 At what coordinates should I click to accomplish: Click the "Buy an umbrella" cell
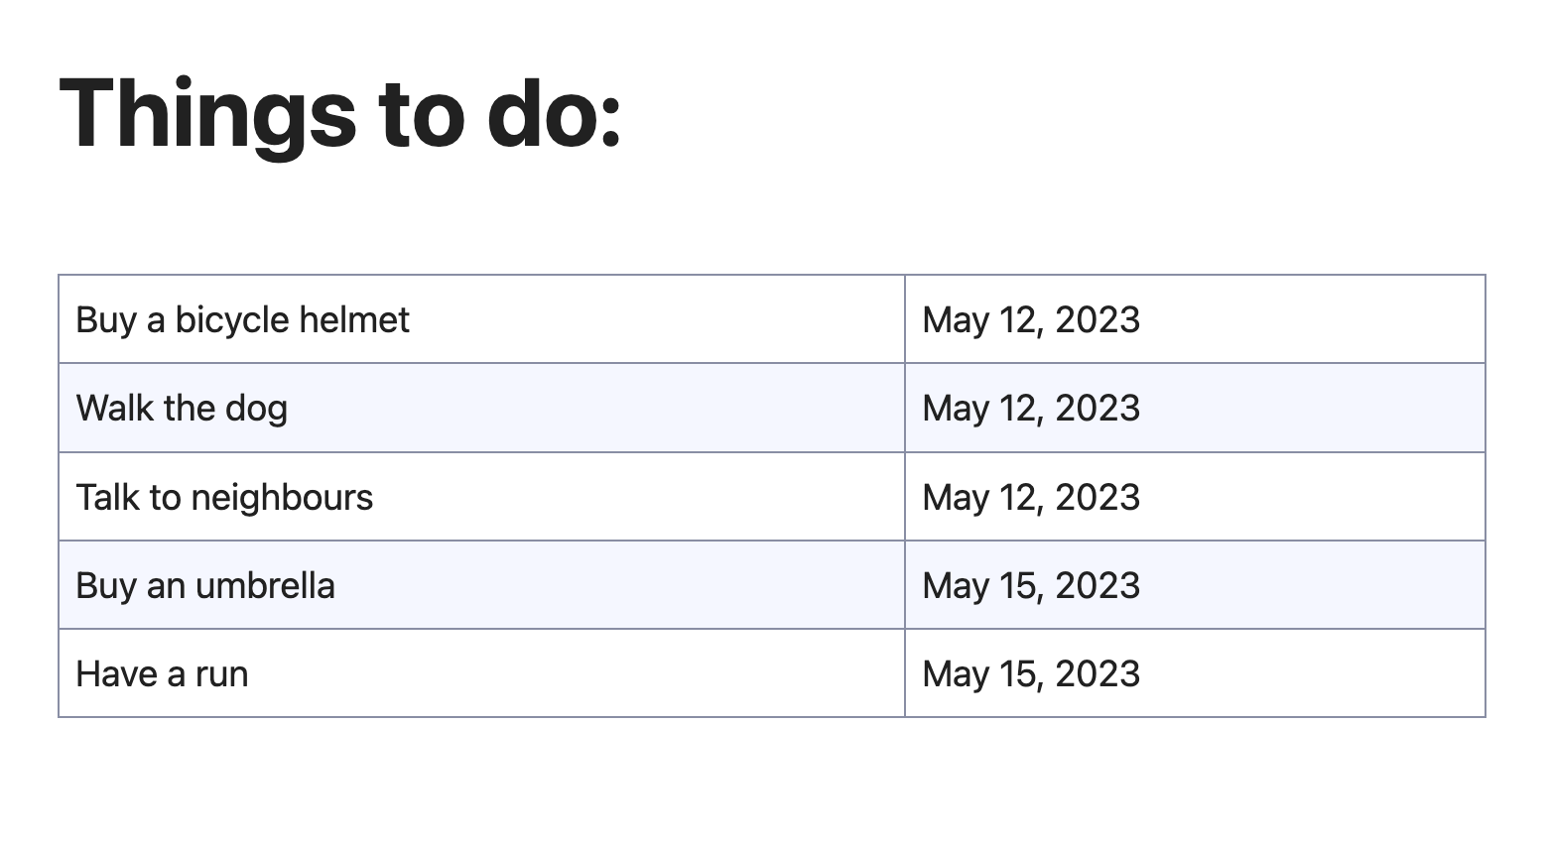pos(205,586)
